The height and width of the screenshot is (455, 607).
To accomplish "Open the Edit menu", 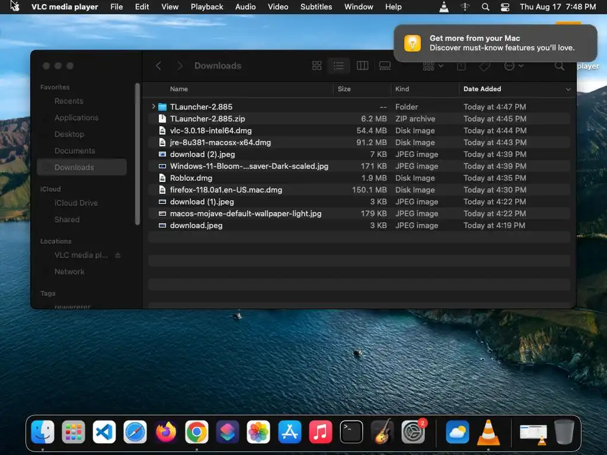I will 142,7.
